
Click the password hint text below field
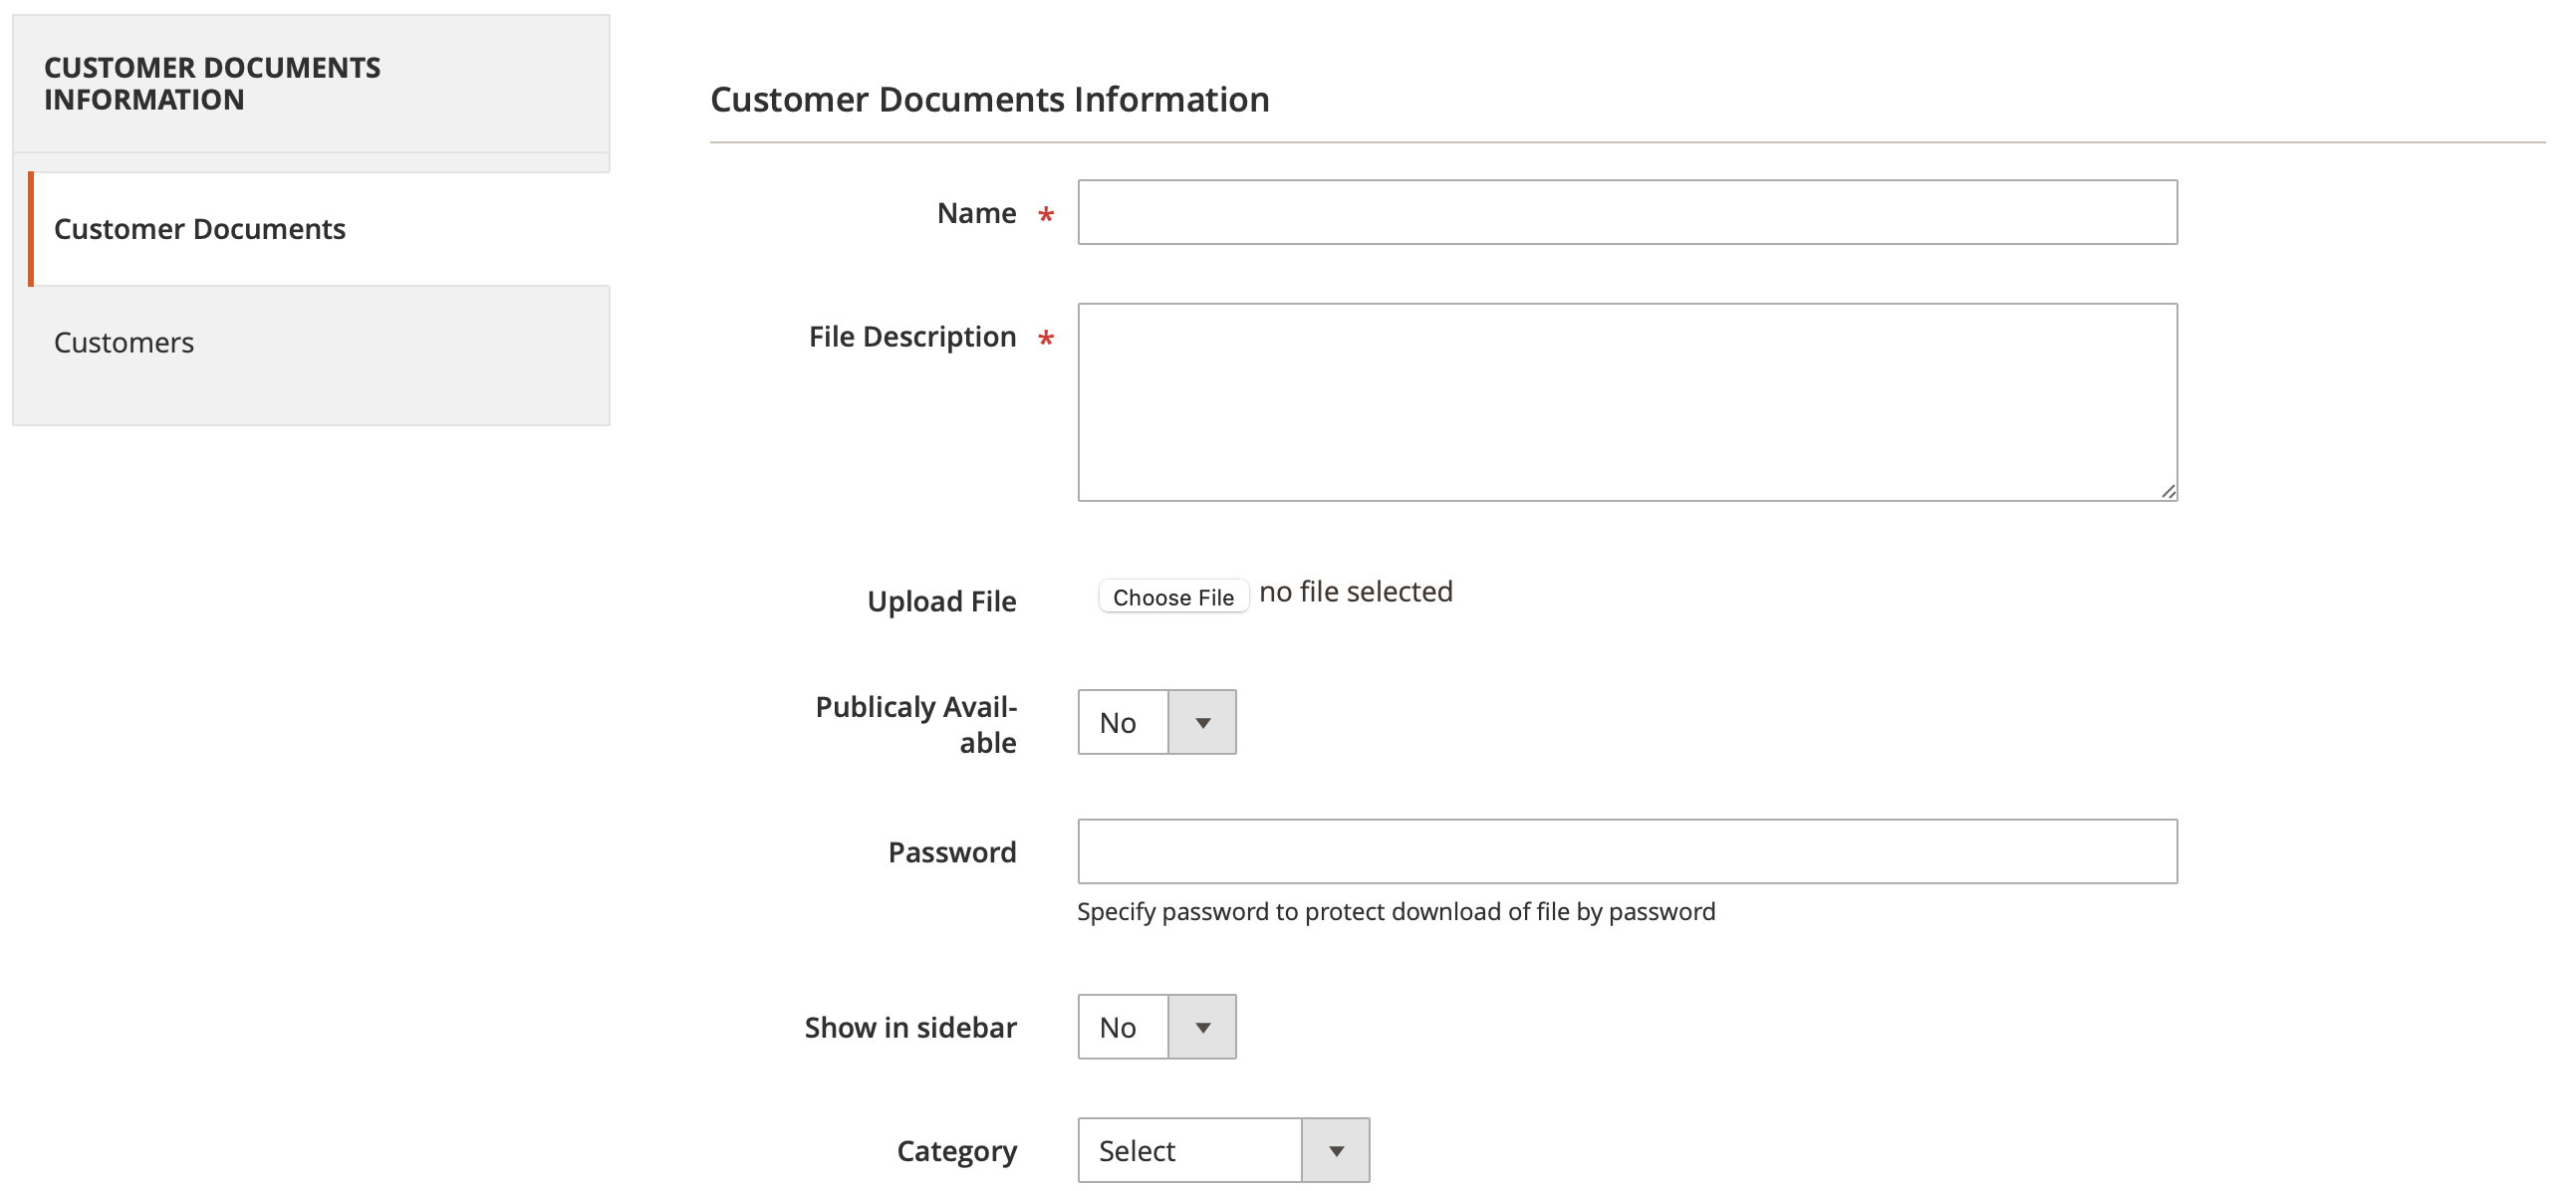[1396, 911]
